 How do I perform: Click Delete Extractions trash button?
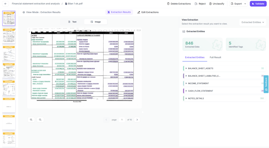(179, 4)
